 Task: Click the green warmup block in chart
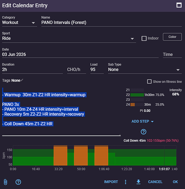coord(33,157)
